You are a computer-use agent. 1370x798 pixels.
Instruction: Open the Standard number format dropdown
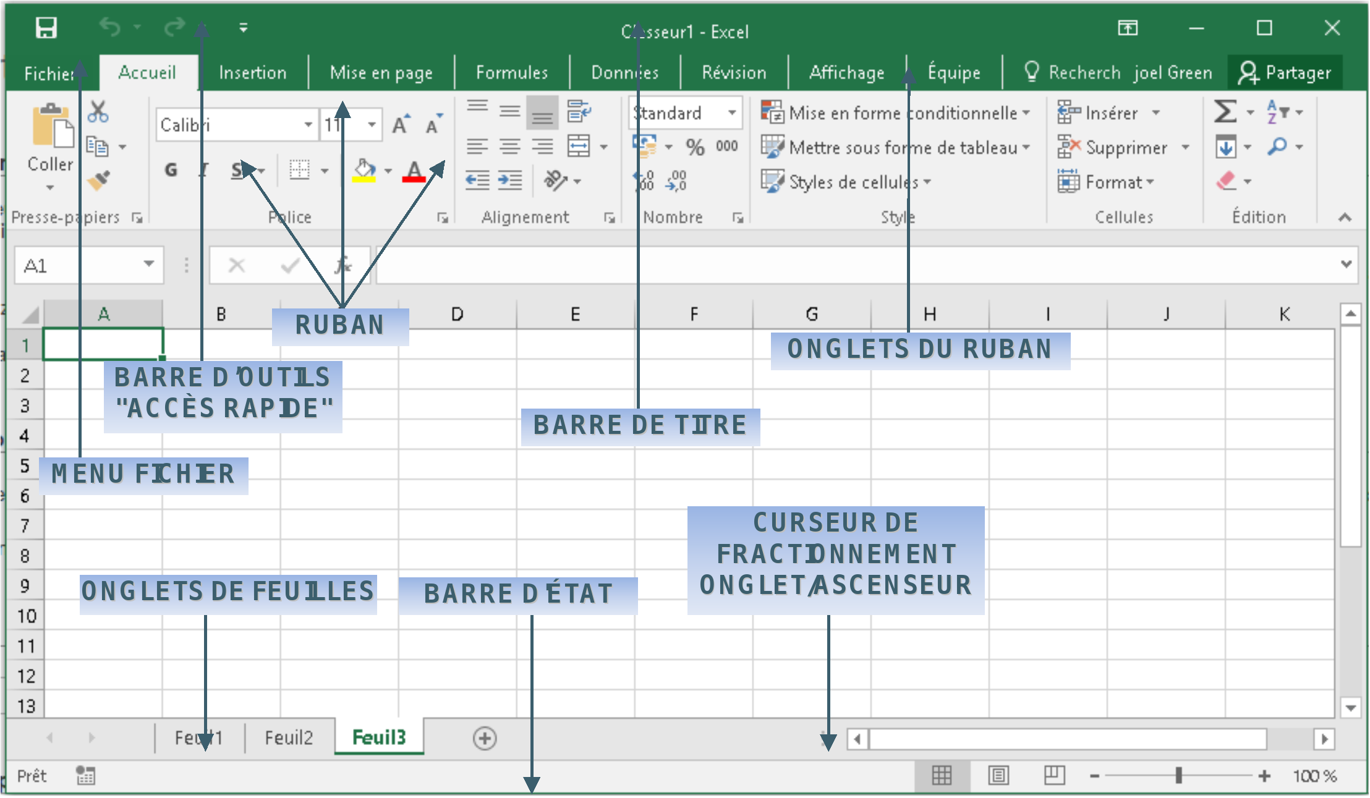(x=732, y=112)
